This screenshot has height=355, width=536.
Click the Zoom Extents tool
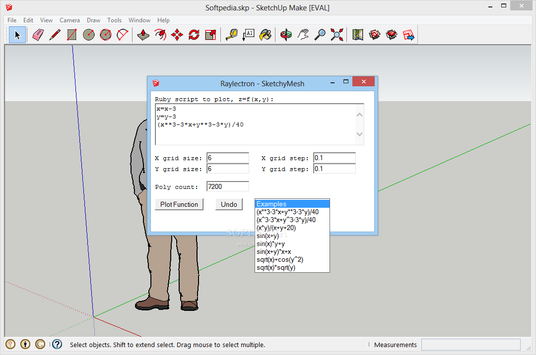click(336, 35)
